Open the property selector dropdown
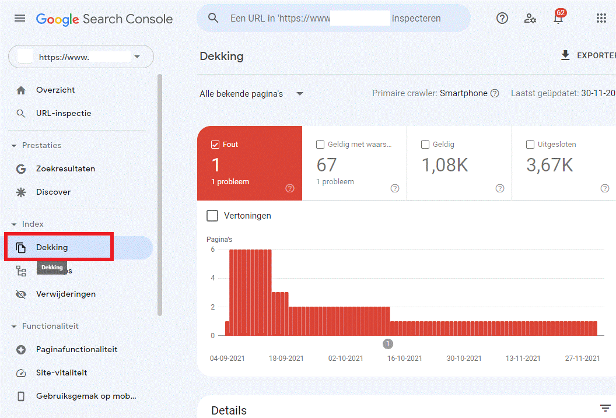 [x=81, y=57]
